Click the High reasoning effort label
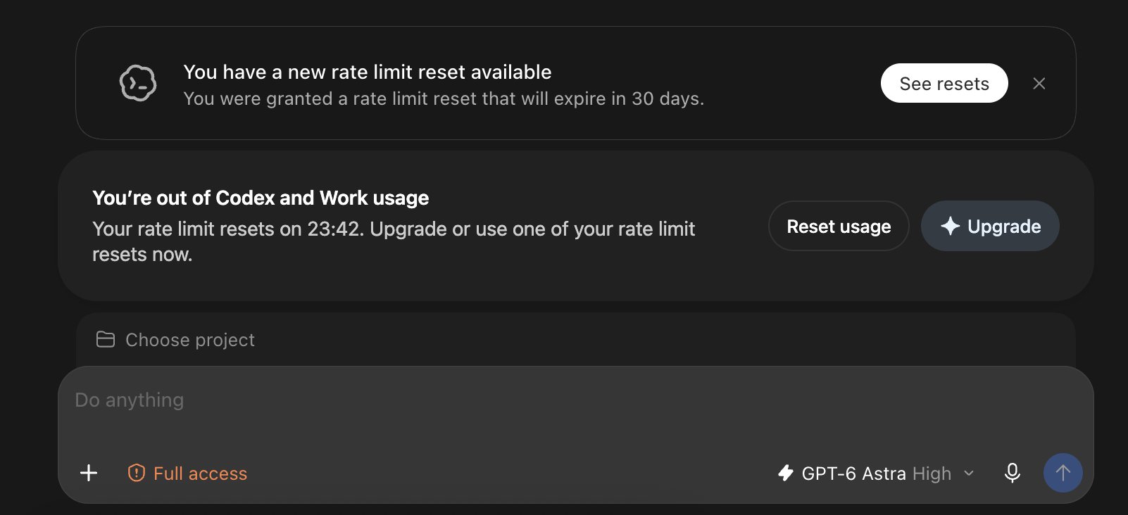 932,473
